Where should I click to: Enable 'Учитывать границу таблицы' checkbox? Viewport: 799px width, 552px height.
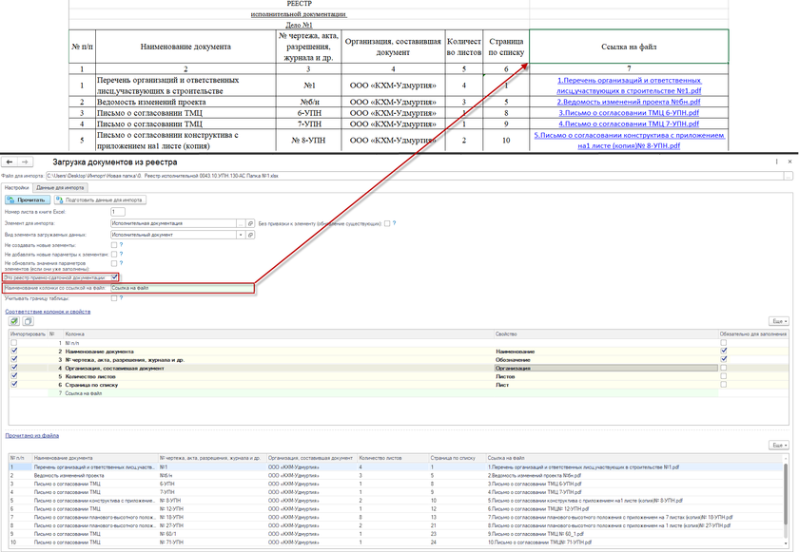(x=114, y=298)
